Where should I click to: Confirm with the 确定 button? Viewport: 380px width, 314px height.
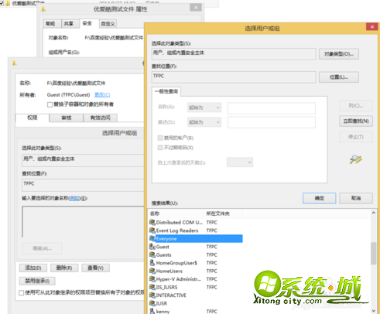pos(320,198)
